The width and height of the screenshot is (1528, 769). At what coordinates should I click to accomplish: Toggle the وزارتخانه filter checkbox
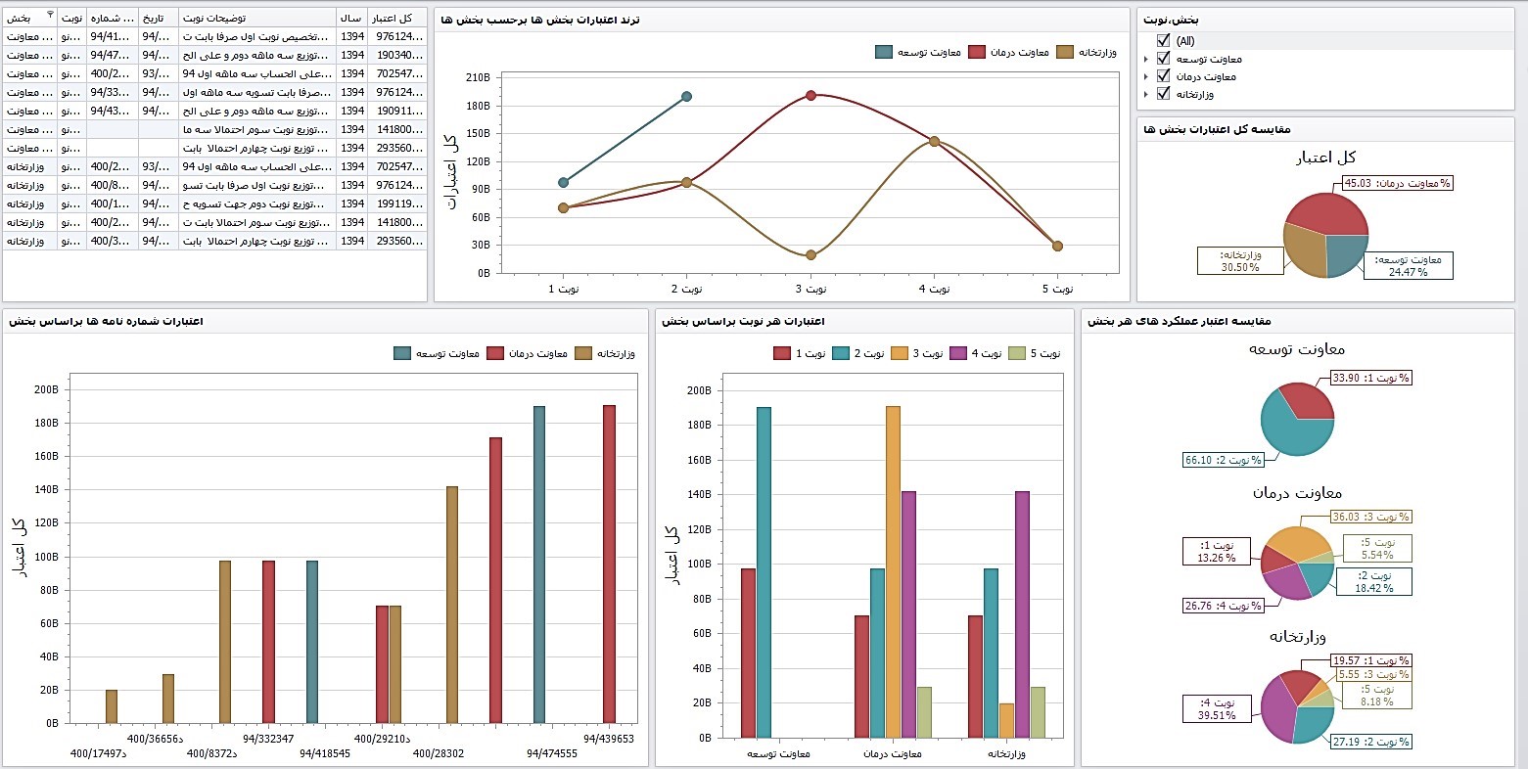tap(1163, 94)
